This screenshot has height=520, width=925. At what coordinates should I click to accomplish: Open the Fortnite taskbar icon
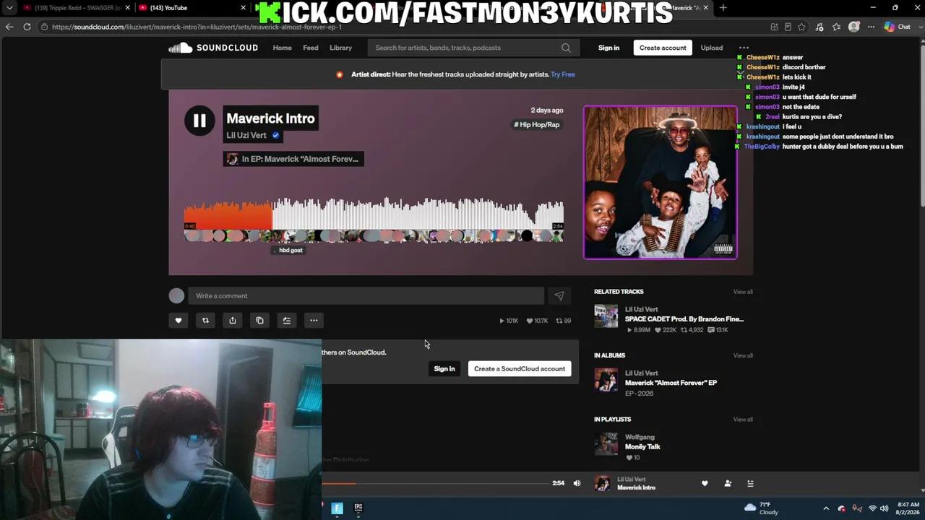click(337, 508)
